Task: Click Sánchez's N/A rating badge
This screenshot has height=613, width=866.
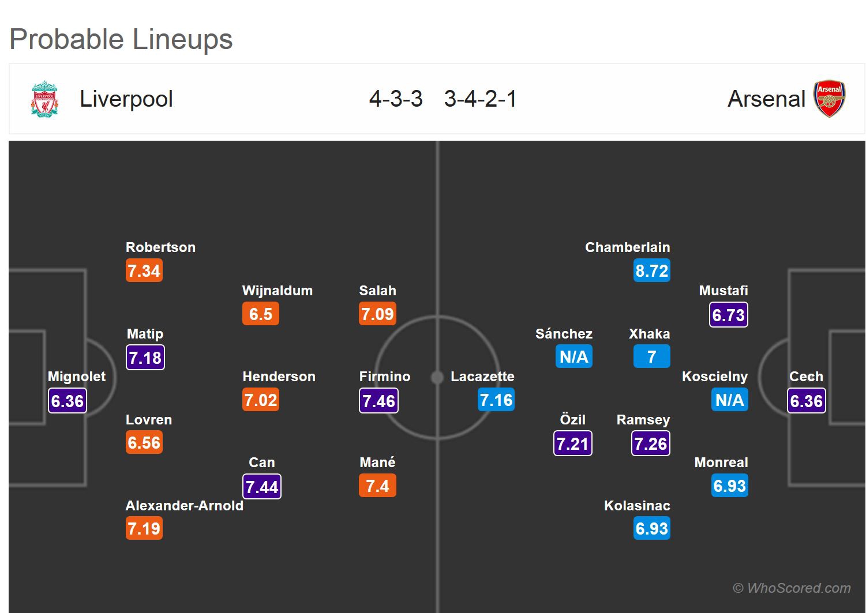Action: (573, 357)
